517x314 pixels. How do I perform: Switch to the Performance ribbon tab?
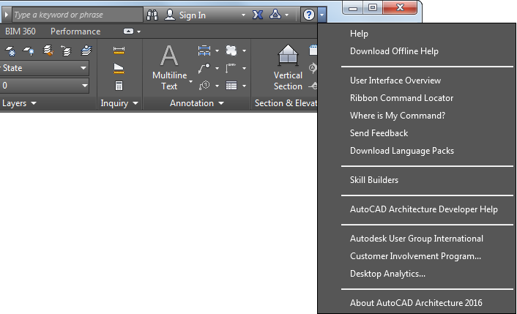coord(75,31)
